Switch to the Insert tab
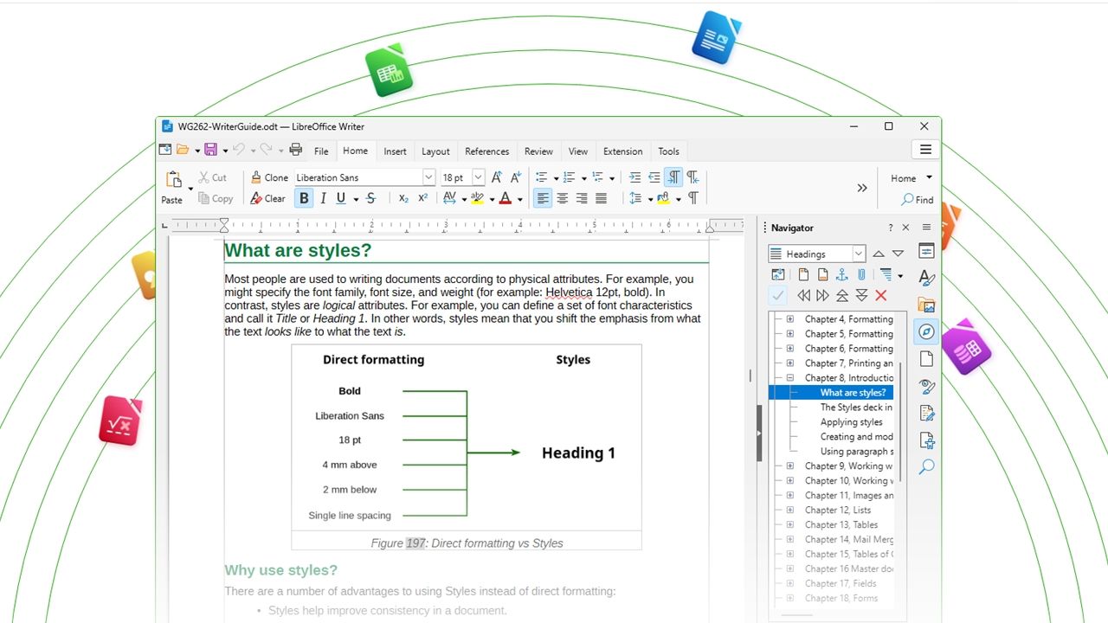Screen dimensions: 1108x623 click(x=395, y=151)
